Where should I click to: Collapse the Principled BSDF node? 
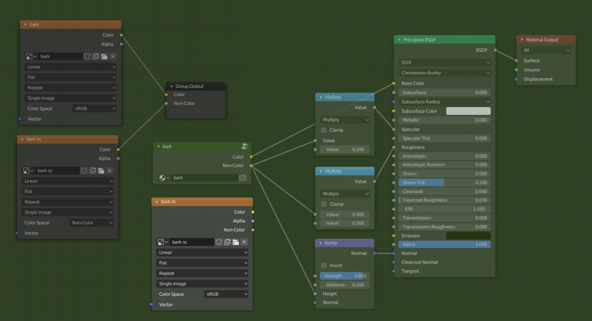coord(399,40)
